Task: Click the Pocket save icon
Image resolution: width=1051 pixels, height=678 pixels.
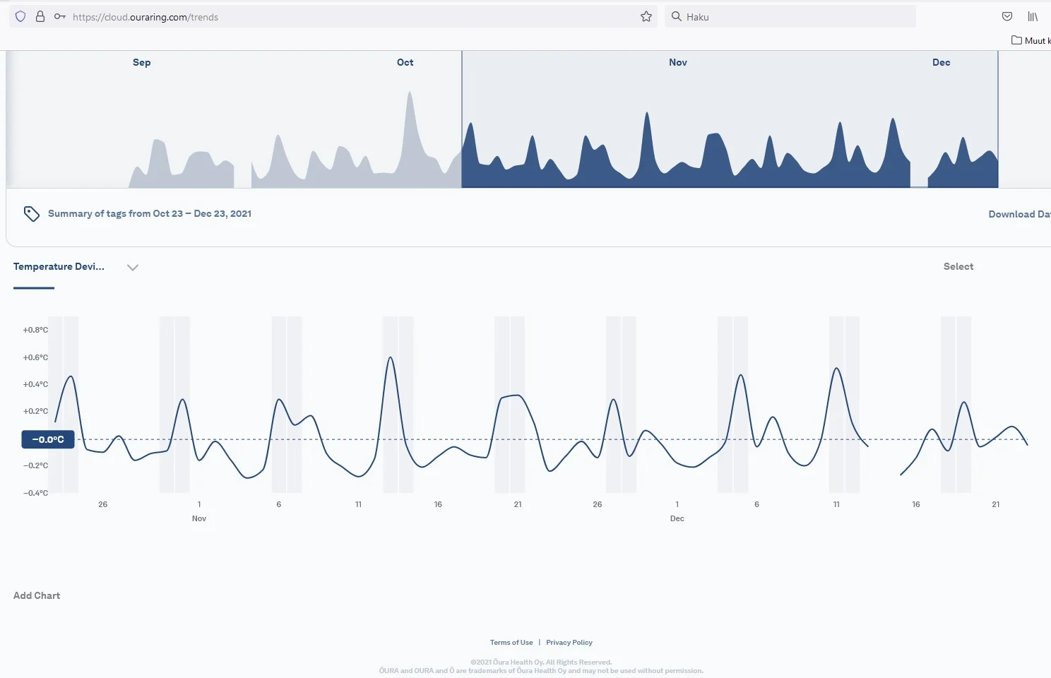Action: tap(1007, 16)
